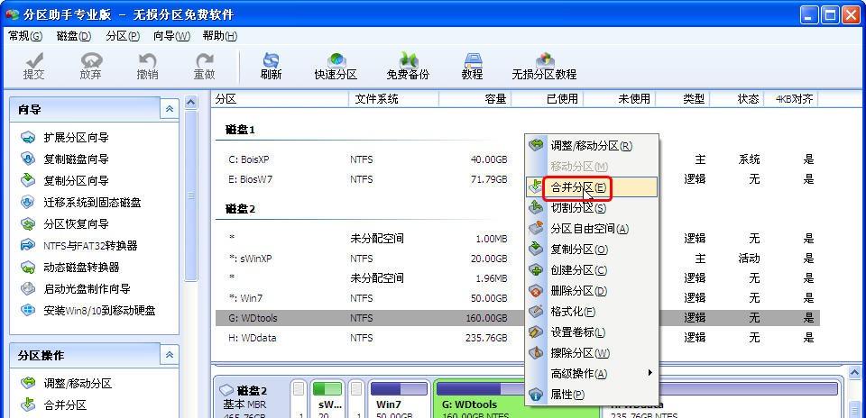
Task: Click the 放弃 discard toolbar icon
Action: tap(90, 66)
